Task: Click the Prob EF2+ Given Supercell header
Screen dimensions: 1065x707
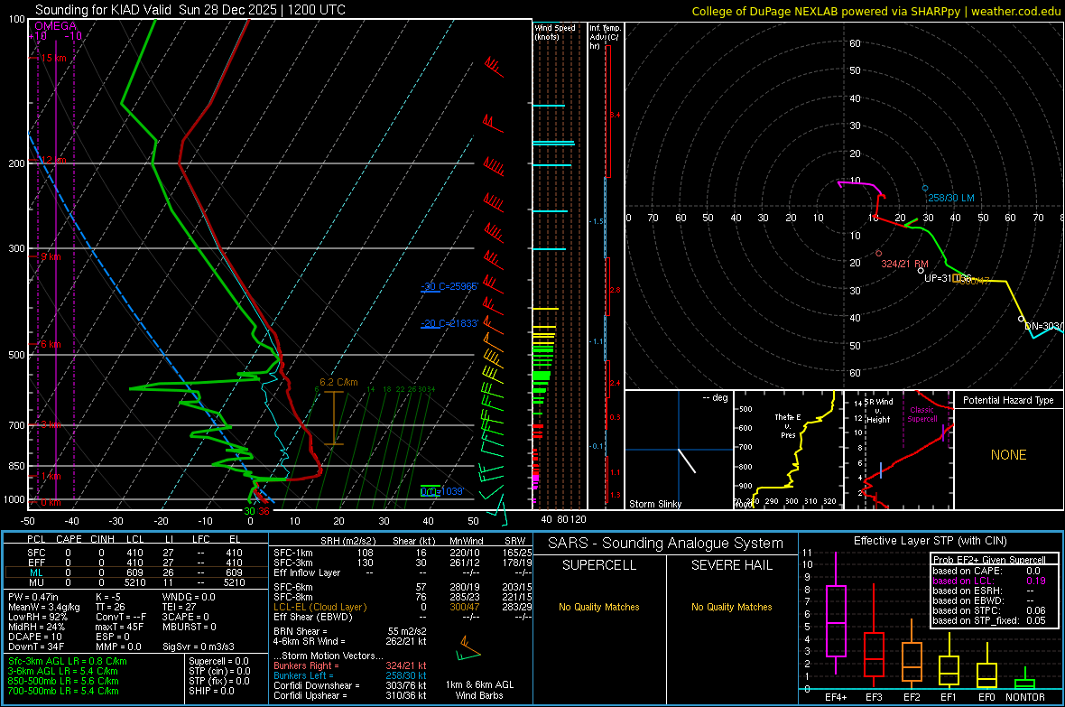Action: tap(989, 560)
